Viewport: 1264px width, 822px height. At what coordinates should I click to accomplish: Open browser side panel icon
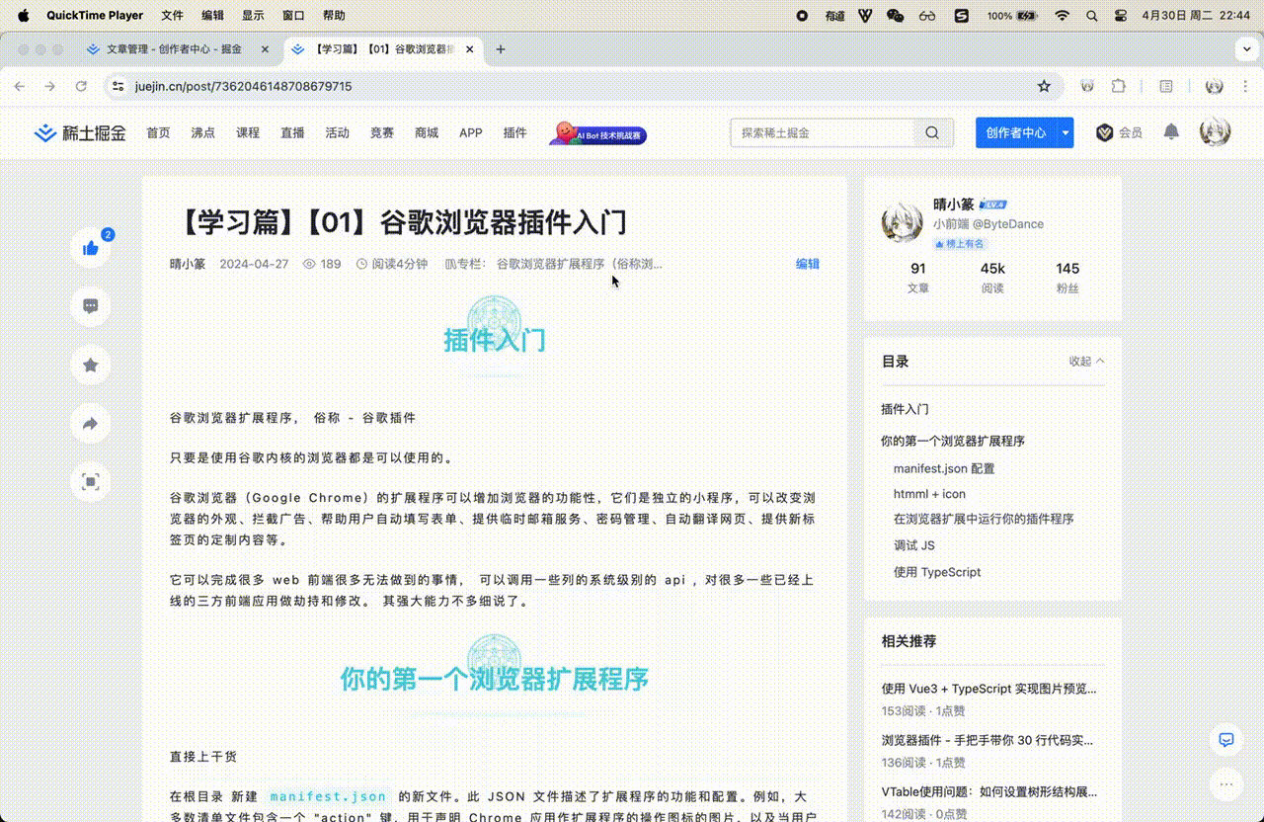[1166, 86]
